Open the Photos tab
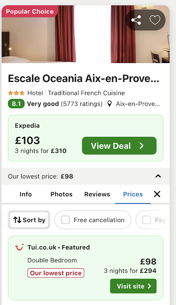 coord(62,194)
